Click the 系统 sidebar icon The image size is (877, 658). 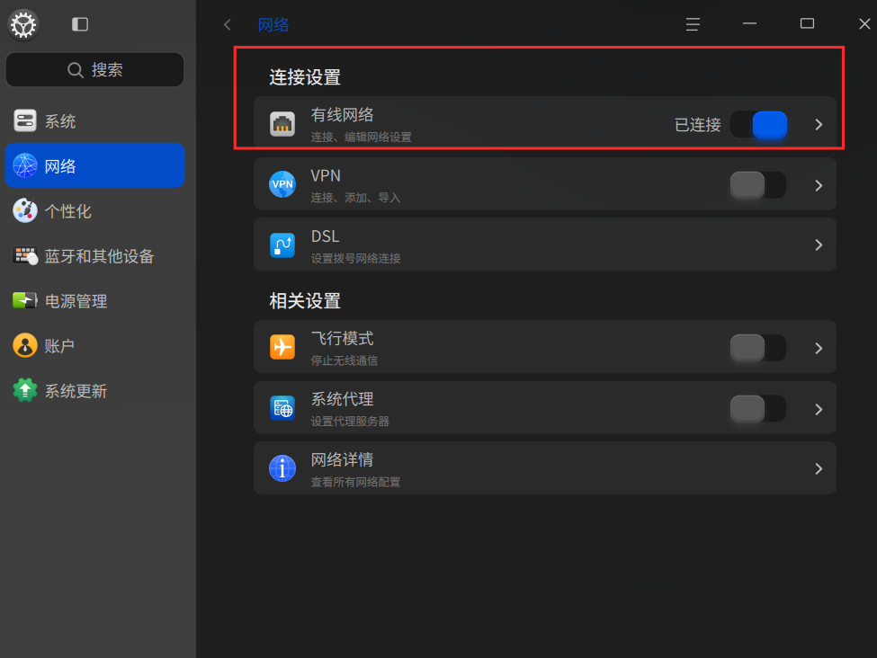(25, 120)
